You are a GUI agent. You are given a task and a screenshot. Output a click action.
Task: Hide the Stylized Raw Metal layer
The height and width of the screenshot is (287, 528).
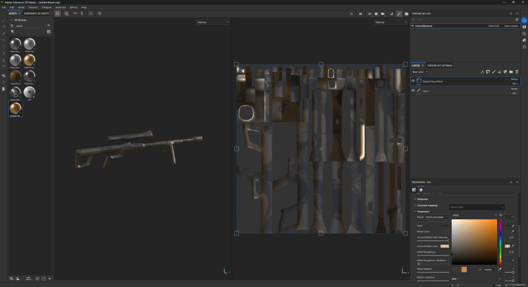click(x=413, y=81)
